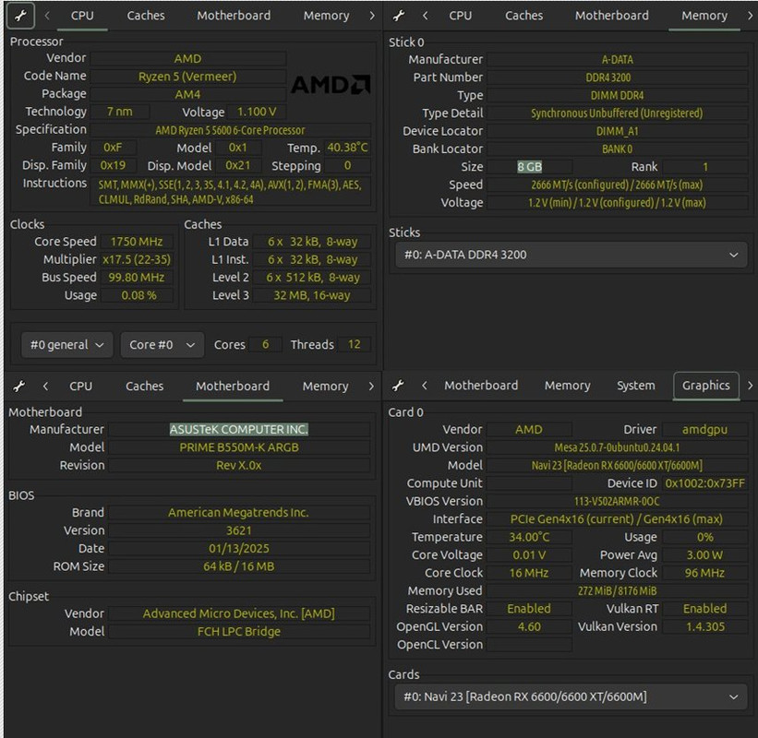Click the 'PRIME B550M-K ARGB' motherboard model

tap(239, 447)
